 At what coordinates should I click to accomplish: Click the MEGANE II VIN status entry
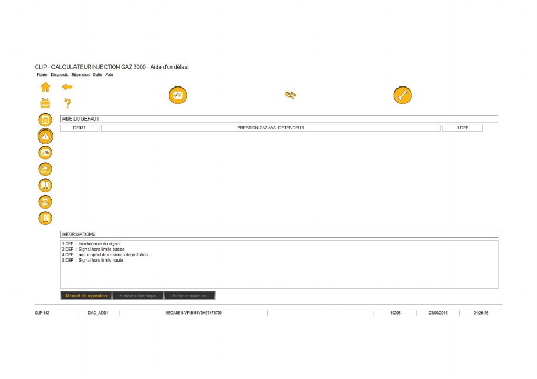tap(194, 313)
